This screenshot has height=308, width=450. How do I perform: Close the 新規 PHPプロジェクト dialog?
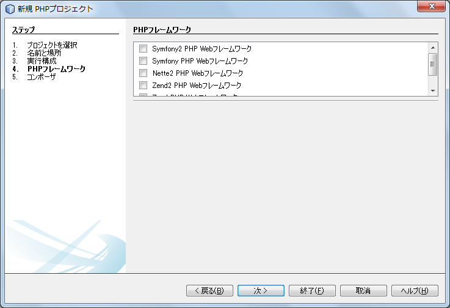pos(431,6)
